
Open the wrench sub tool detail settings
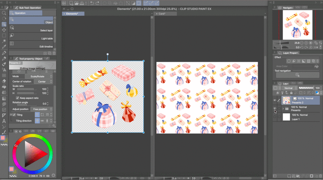54,126
